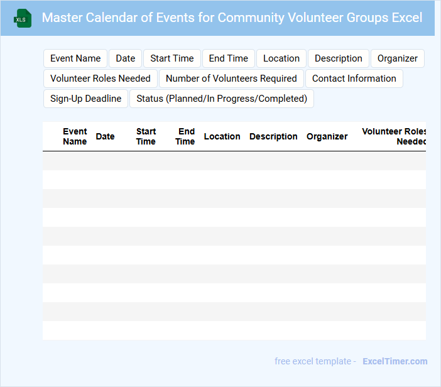441x387 pixels.
Task: Click Number of Volunteers Required tag
Action: tap(231, 79)
